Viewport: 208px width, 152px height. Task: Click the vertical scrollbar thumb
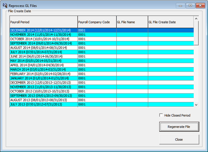[x=196, y=33]
